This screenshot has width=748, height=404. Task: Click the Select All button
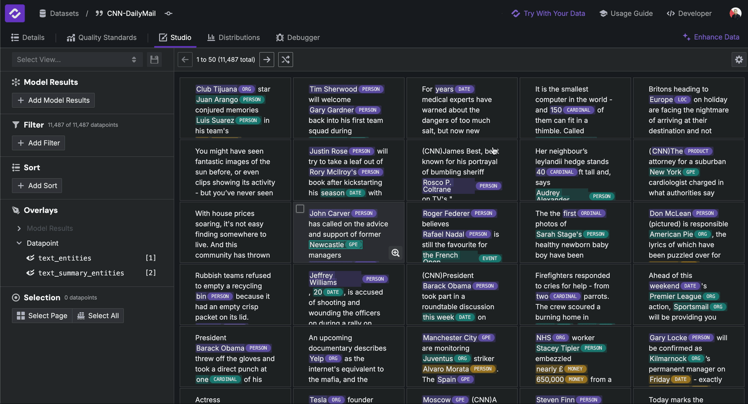98,316
